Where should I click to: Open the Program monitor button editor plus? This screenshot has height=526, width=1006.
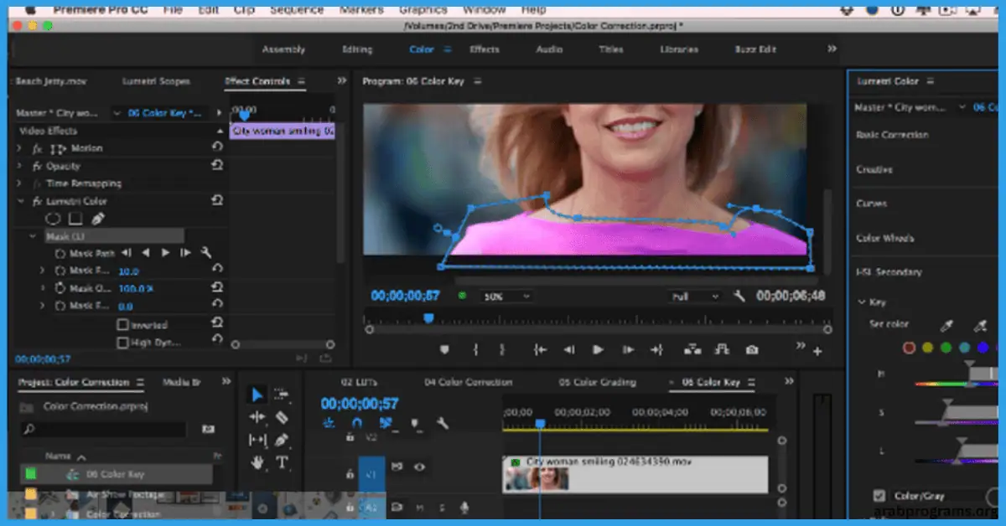click(817, 353)
